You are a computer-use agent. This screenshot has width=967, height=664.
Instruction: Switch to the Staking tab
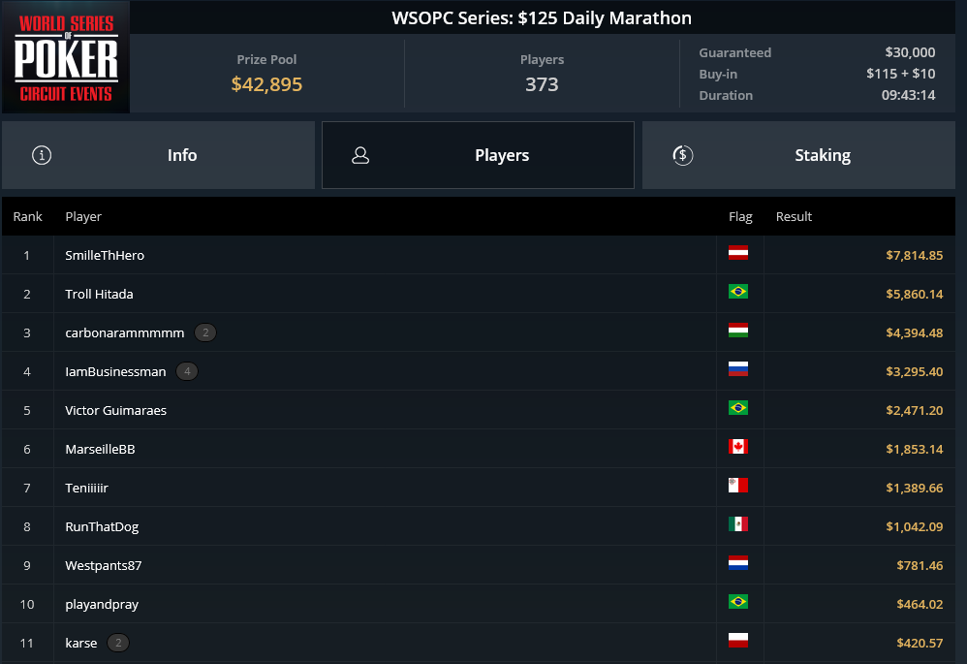[798, 155]
